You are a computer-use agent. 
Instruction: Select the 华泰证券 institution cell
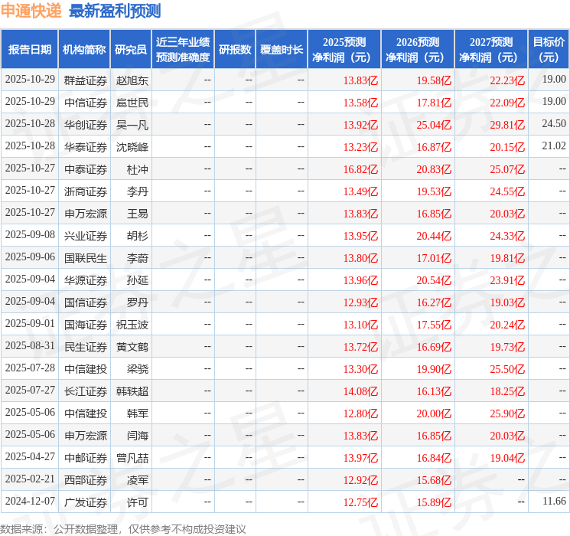pyautogui.click(x=85, y=146)
